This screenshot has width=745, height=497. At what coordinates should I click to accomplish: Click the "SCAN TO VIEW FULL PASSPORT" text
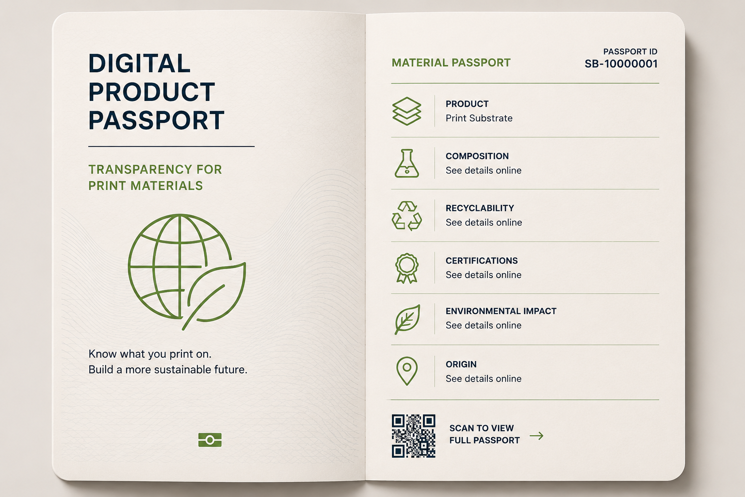(x=485, y=434)
